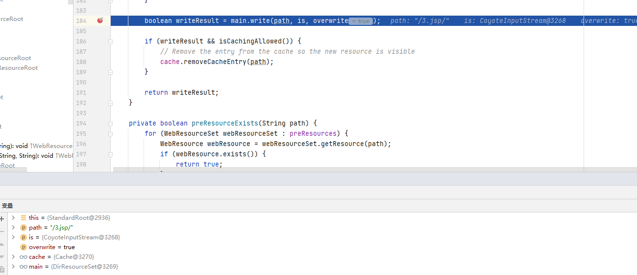Image resolution: width=637 pixels, height=275 pixels.
Task: Collapse the code block at line 186
Action: coord(111,42)
